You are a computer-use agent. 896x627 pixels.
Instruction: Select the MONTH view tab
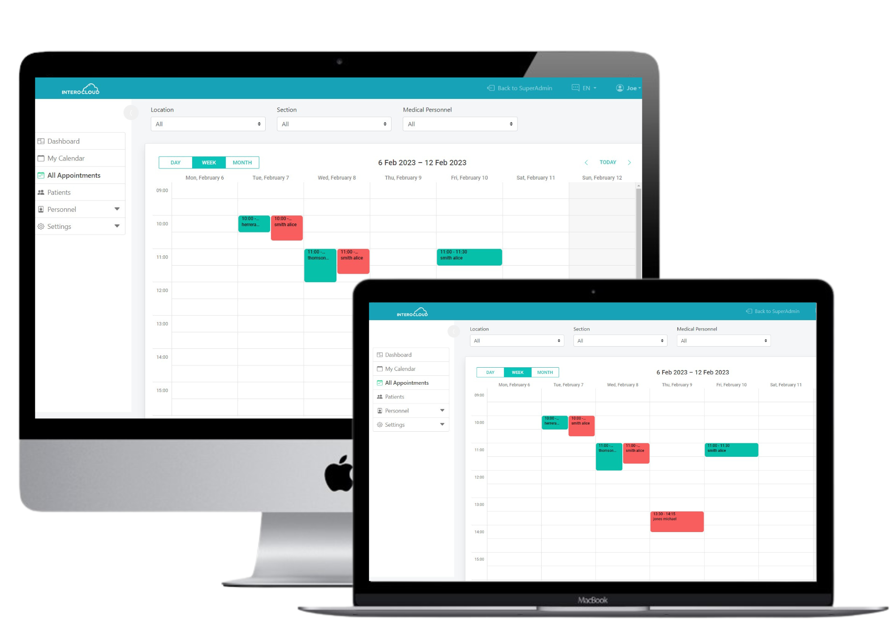243,162
